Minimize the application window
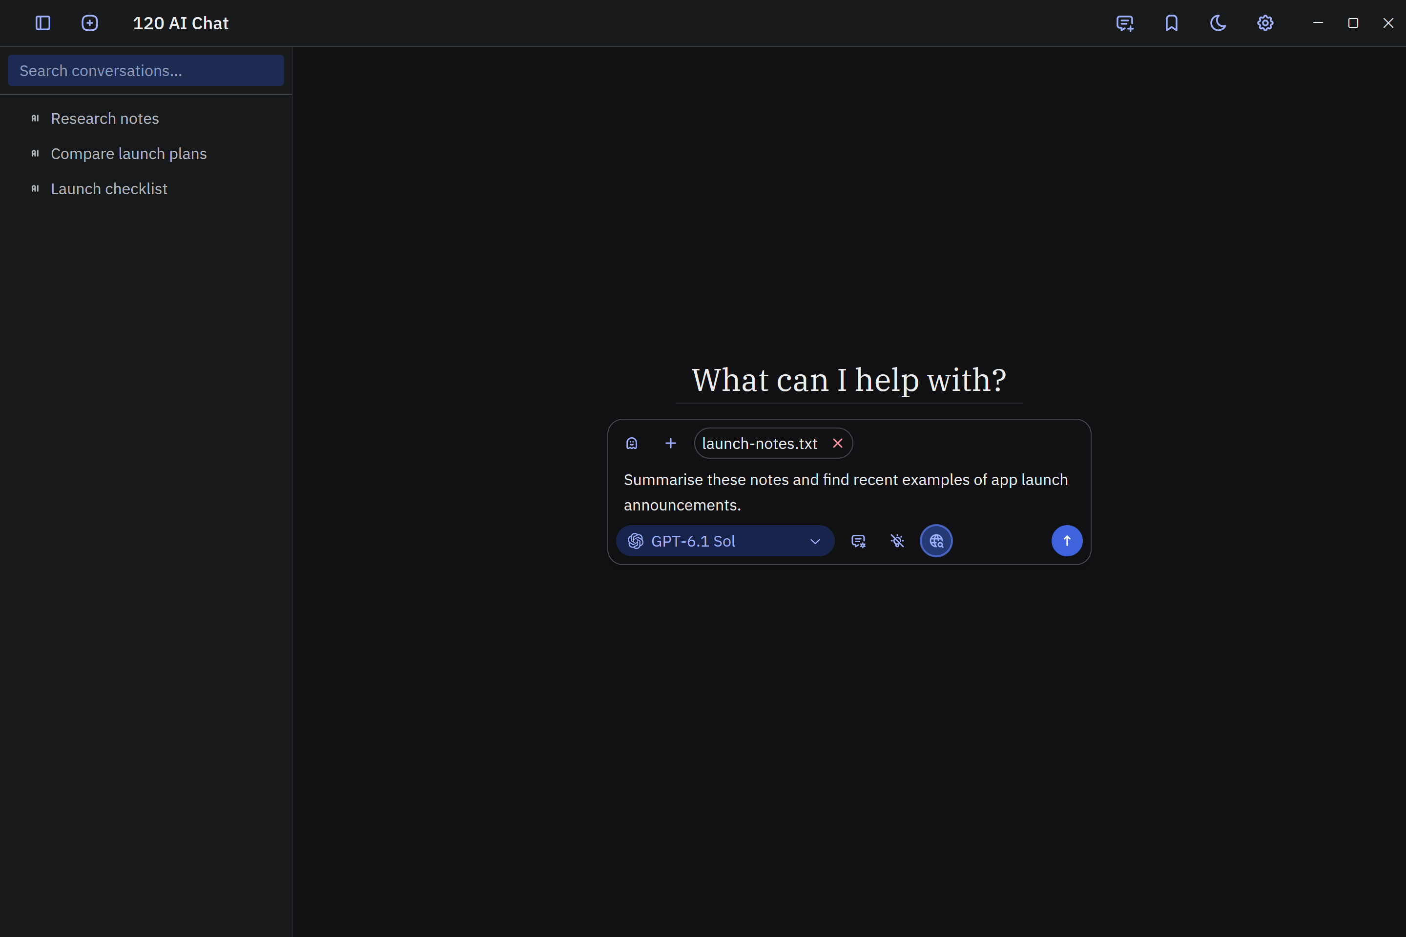This screenshot has height=937, width=1406. (x=1318, y=23)
